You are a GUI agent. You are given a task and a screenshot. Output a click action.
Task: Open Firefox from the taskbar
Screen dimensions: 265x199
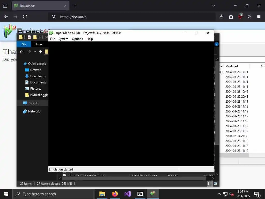(x=115, y=194)
